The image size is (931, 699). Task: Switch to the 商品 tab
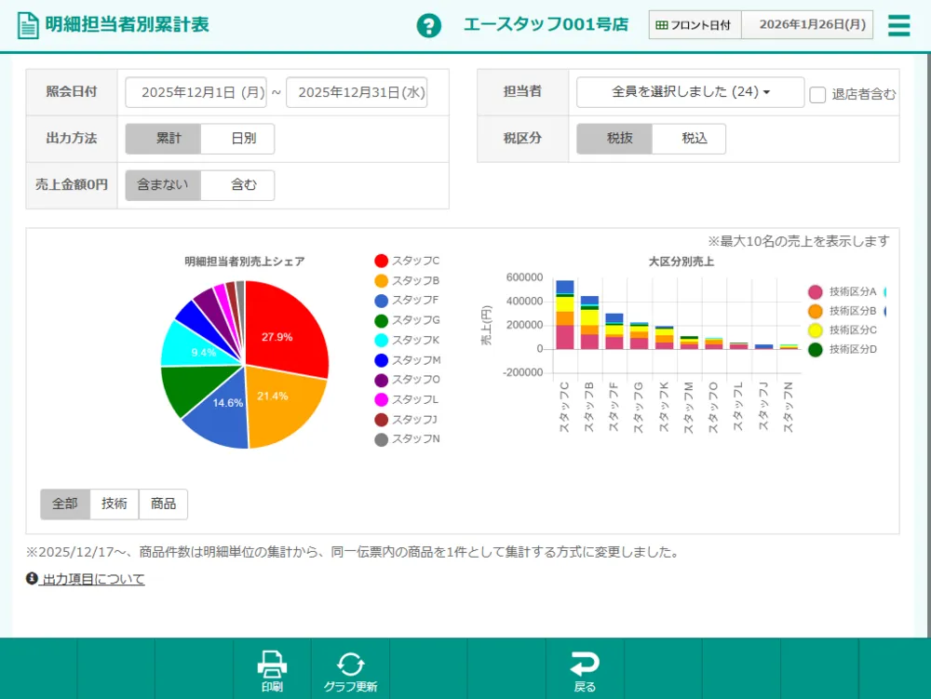point(164,504)
